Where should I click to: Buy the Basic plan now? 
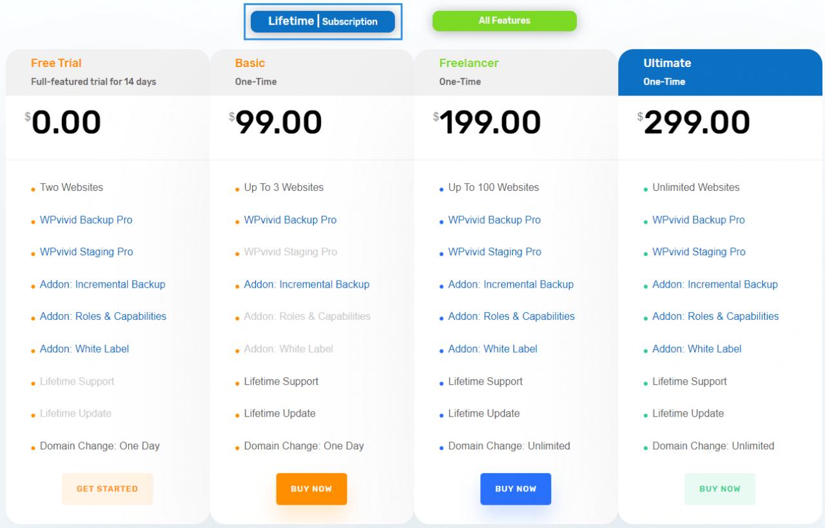pos(311,489)
